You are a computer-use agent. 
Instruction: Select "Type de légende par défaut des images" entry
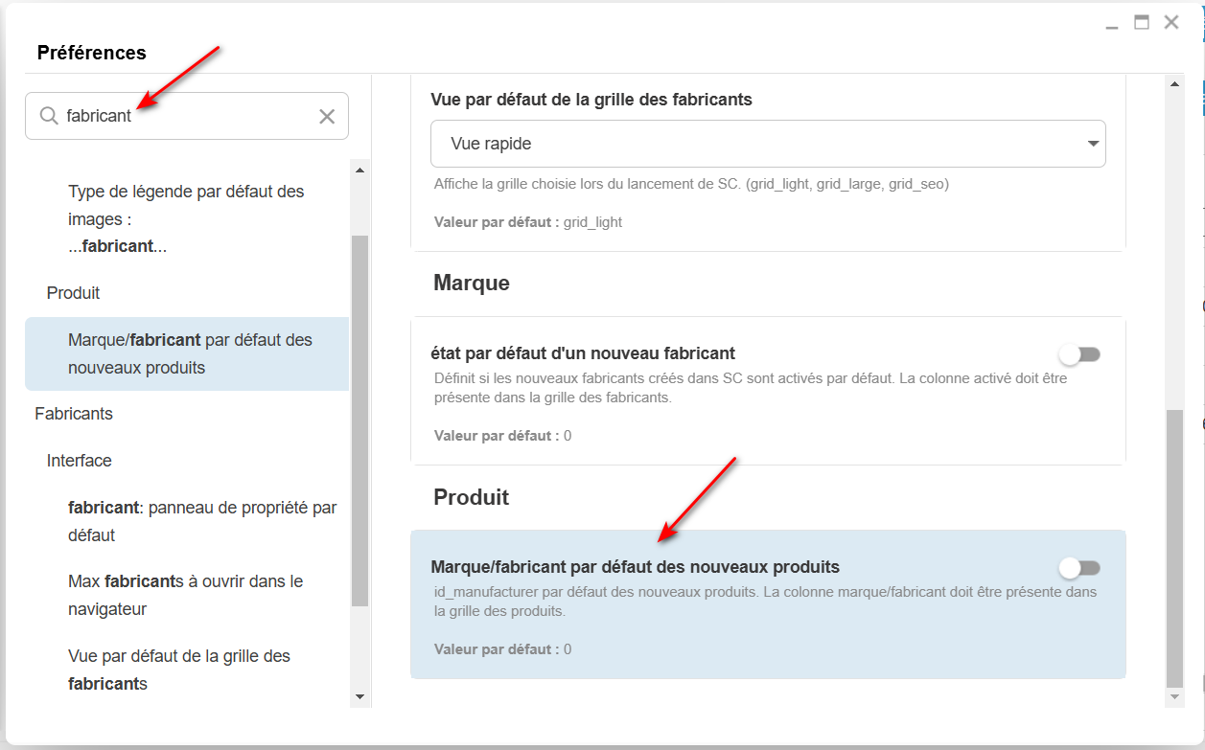[x=186, y=218]
